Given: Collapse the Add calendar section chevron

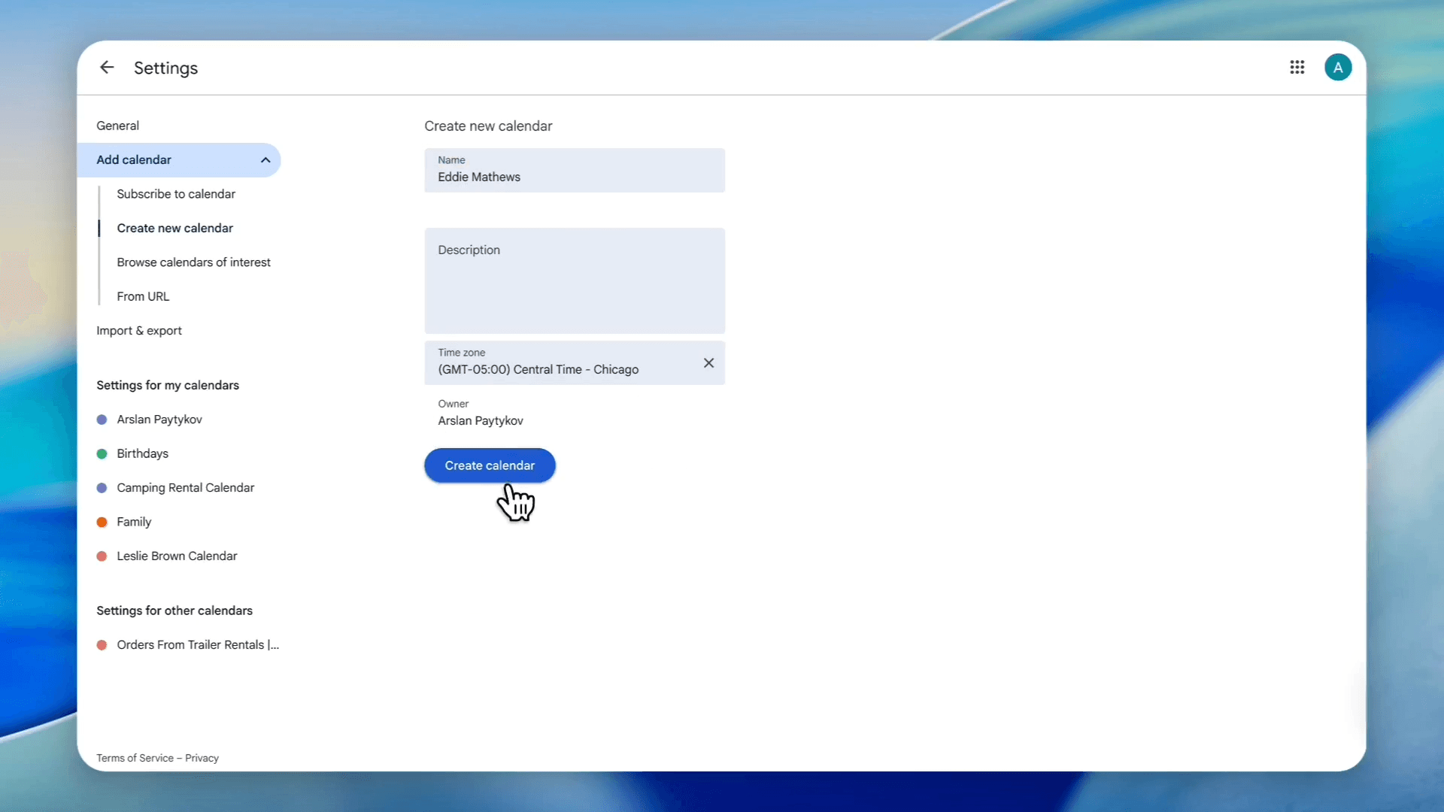Looking at the screenshot, I should [x=265, y=160].
